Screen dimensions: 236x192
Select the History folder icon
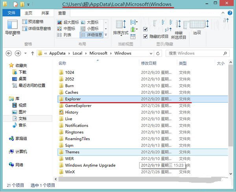click(61, 112)
